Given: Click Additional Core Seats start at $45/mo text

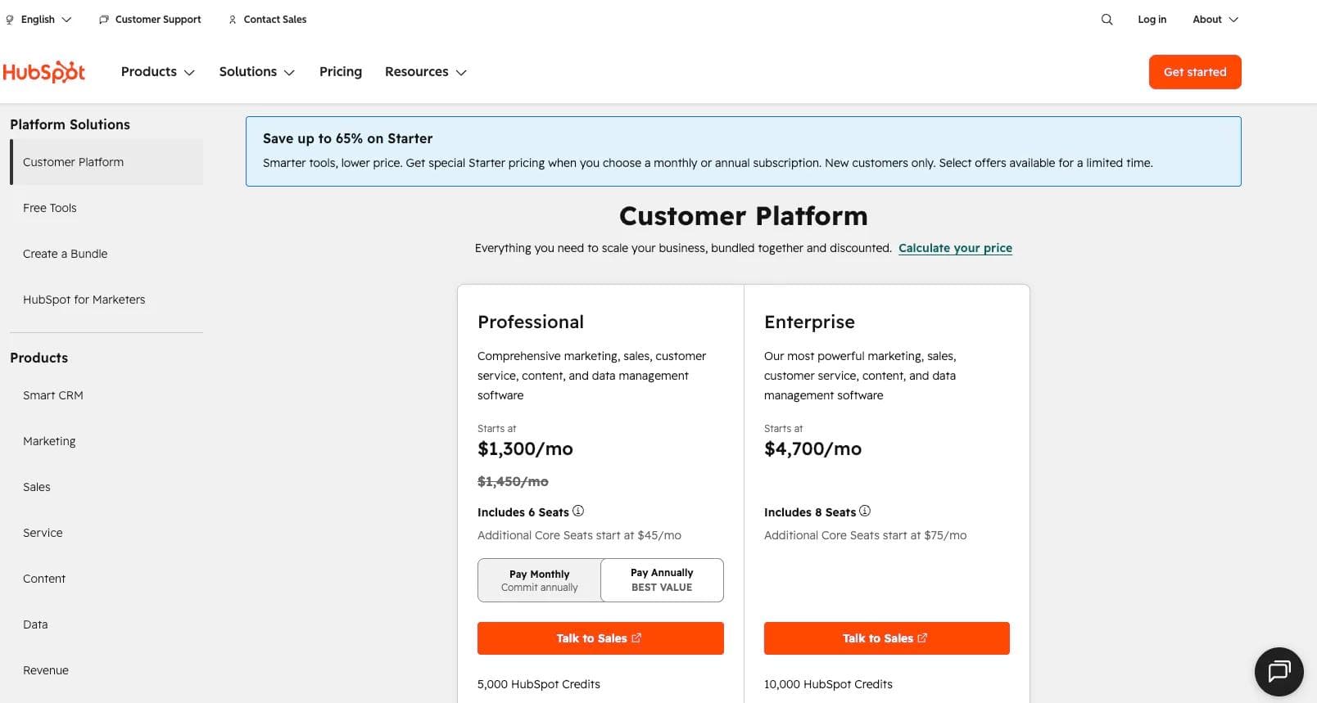Looking at the screenshot, I should 579,535.
